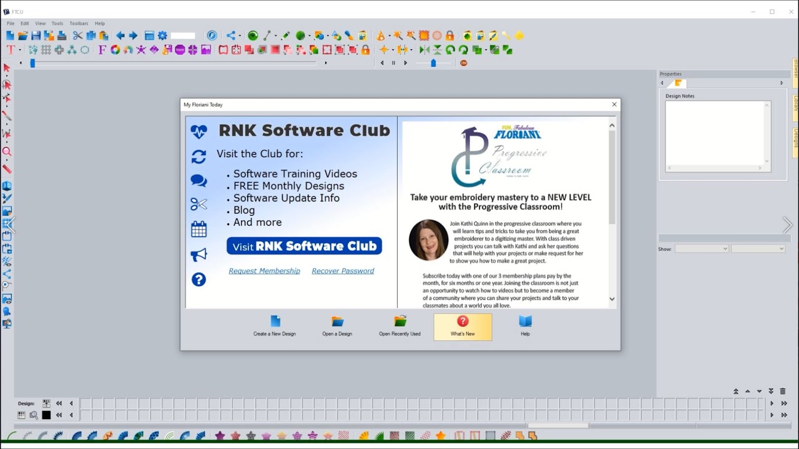Click the Paste clipboard icon

pos(104,36)
